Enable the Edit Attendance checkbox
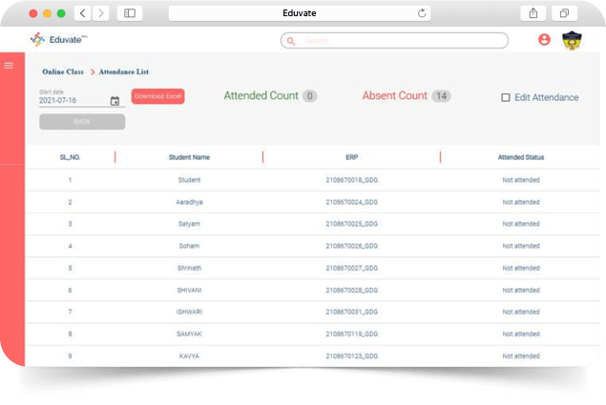606x405 pixels. (x=506, y=97)
